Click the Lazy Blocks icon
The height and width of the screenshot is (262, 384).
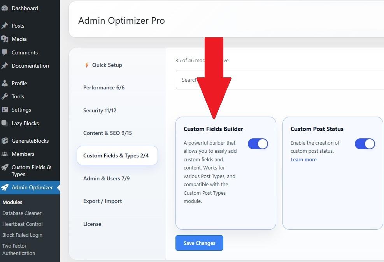click(x=5, y=123)
